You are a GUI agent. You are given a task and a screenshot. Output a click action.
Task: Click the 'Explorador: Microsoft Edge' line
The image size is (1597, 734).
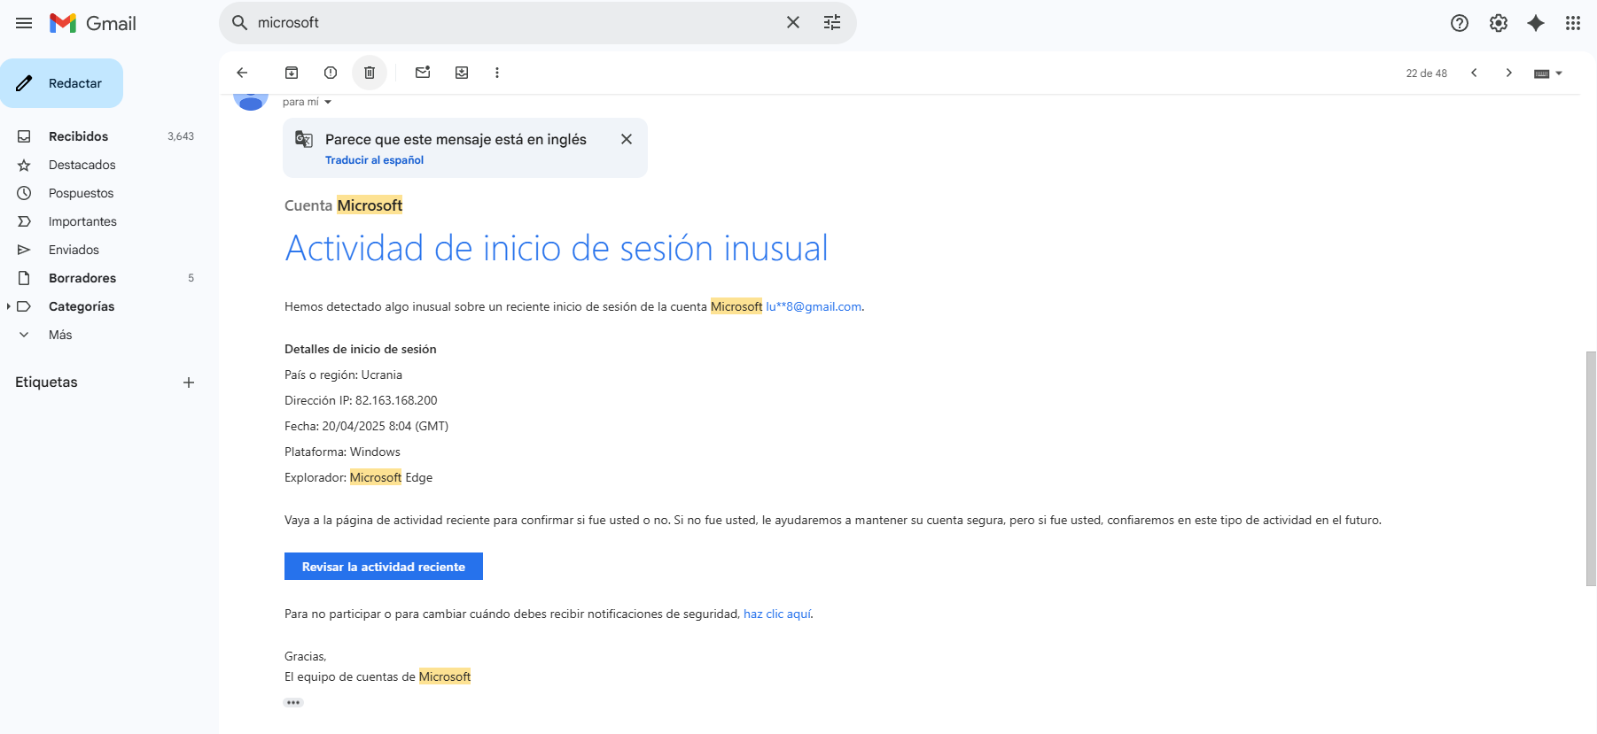[x=358, y=477]
